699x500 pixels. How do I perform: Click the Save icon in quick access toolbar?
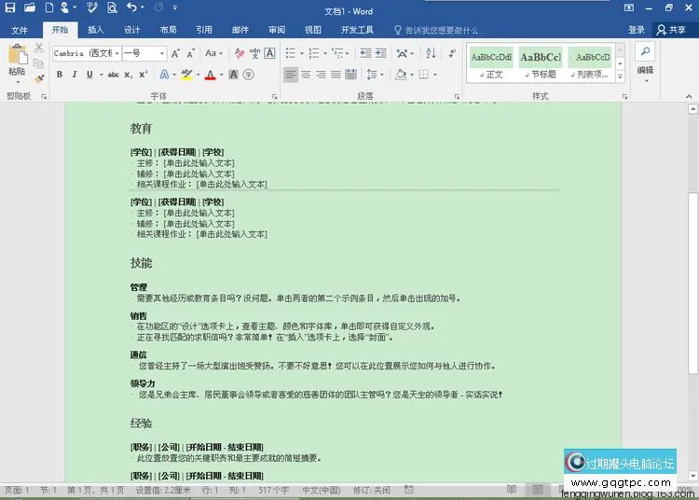9,8
